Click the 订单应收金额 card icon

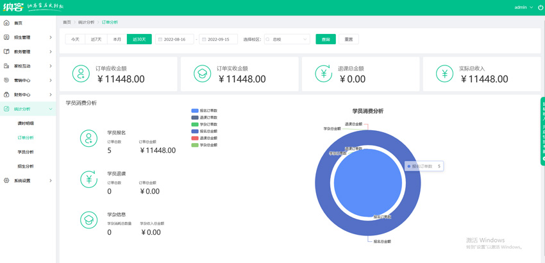point(81,74)
